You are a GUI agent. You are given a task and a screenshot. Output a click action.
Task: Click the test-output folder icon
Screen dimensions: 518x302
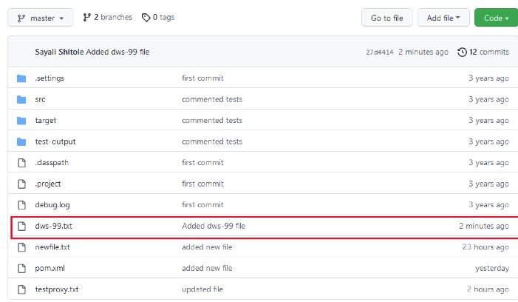[x=21, y=142]
